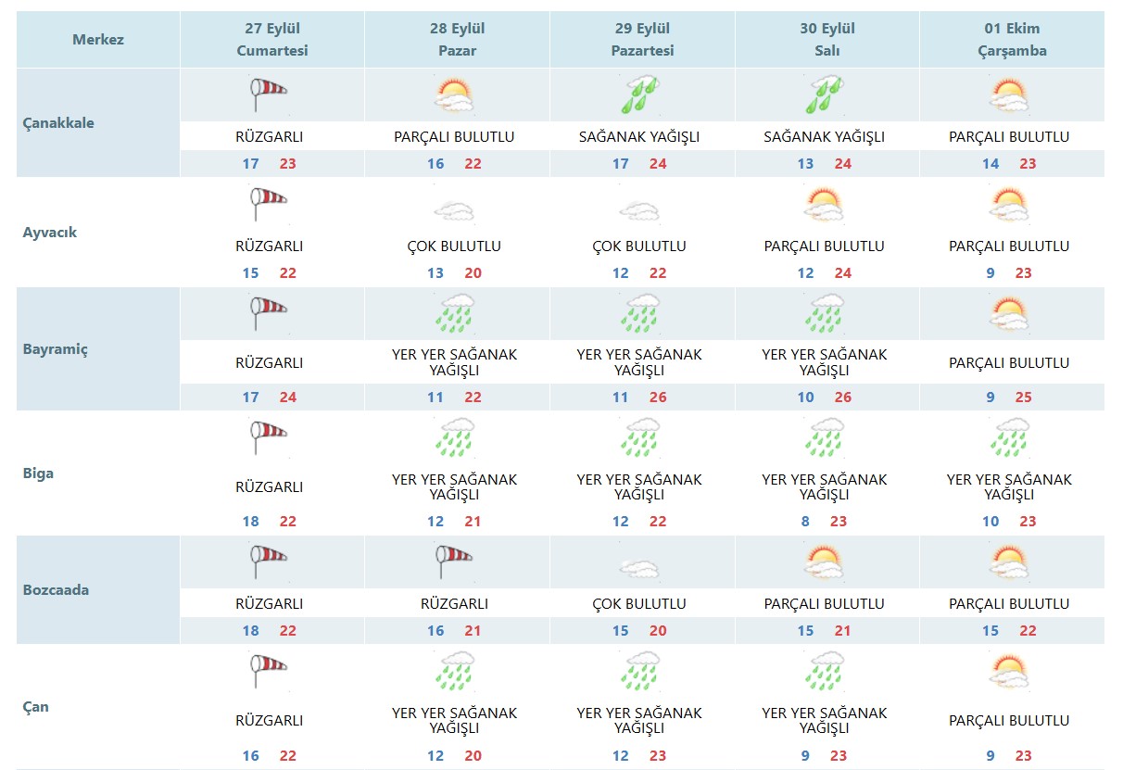The width and height of the screenshot is (1123, 770).
Task: Click Çanakkale's rain shower icon on 29 Eylül
Action: tap(639, 94)
